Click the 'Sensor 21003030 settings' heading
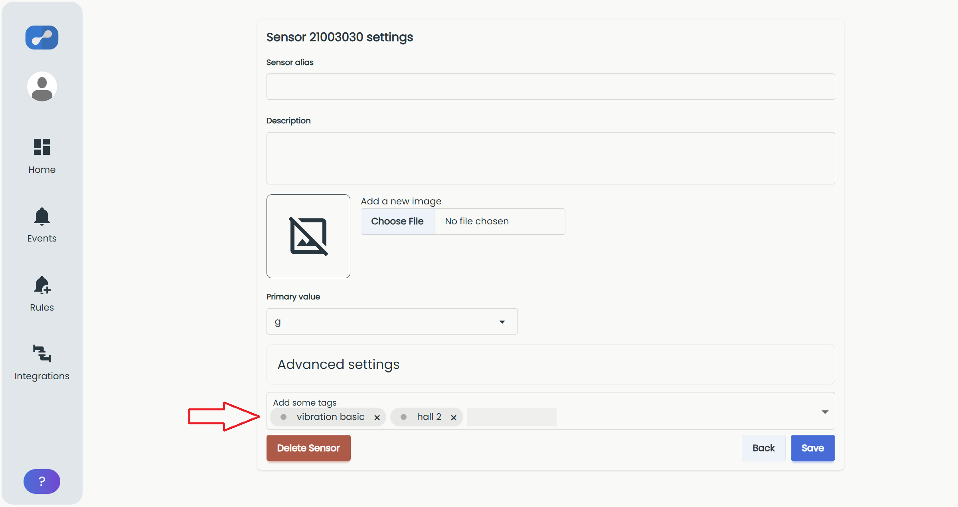The image size is (958, 507). pos(340,37)
